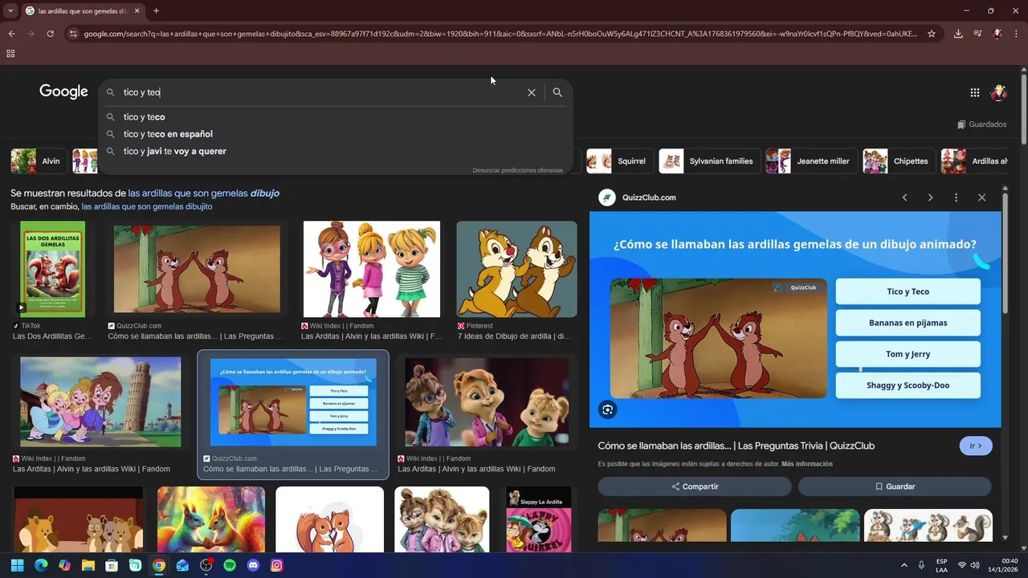Click the search magnifier button
Screen dimensions: 1028x578
557,92
